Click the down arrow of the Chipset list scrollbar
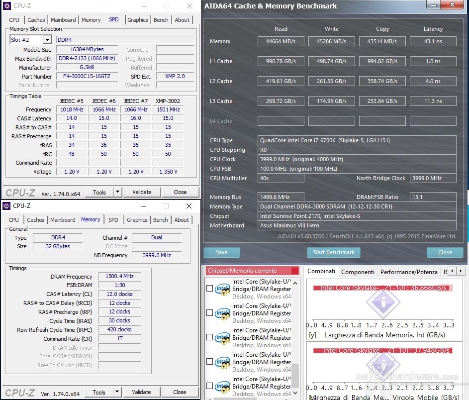The height and width of the screenshot is (400, 469). point(295,393)
